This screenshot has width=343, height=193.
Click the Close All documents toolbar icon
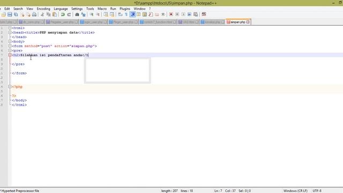coord(28,14)
